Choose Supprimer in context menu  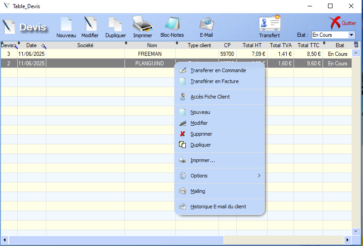(x=201, y=134)
